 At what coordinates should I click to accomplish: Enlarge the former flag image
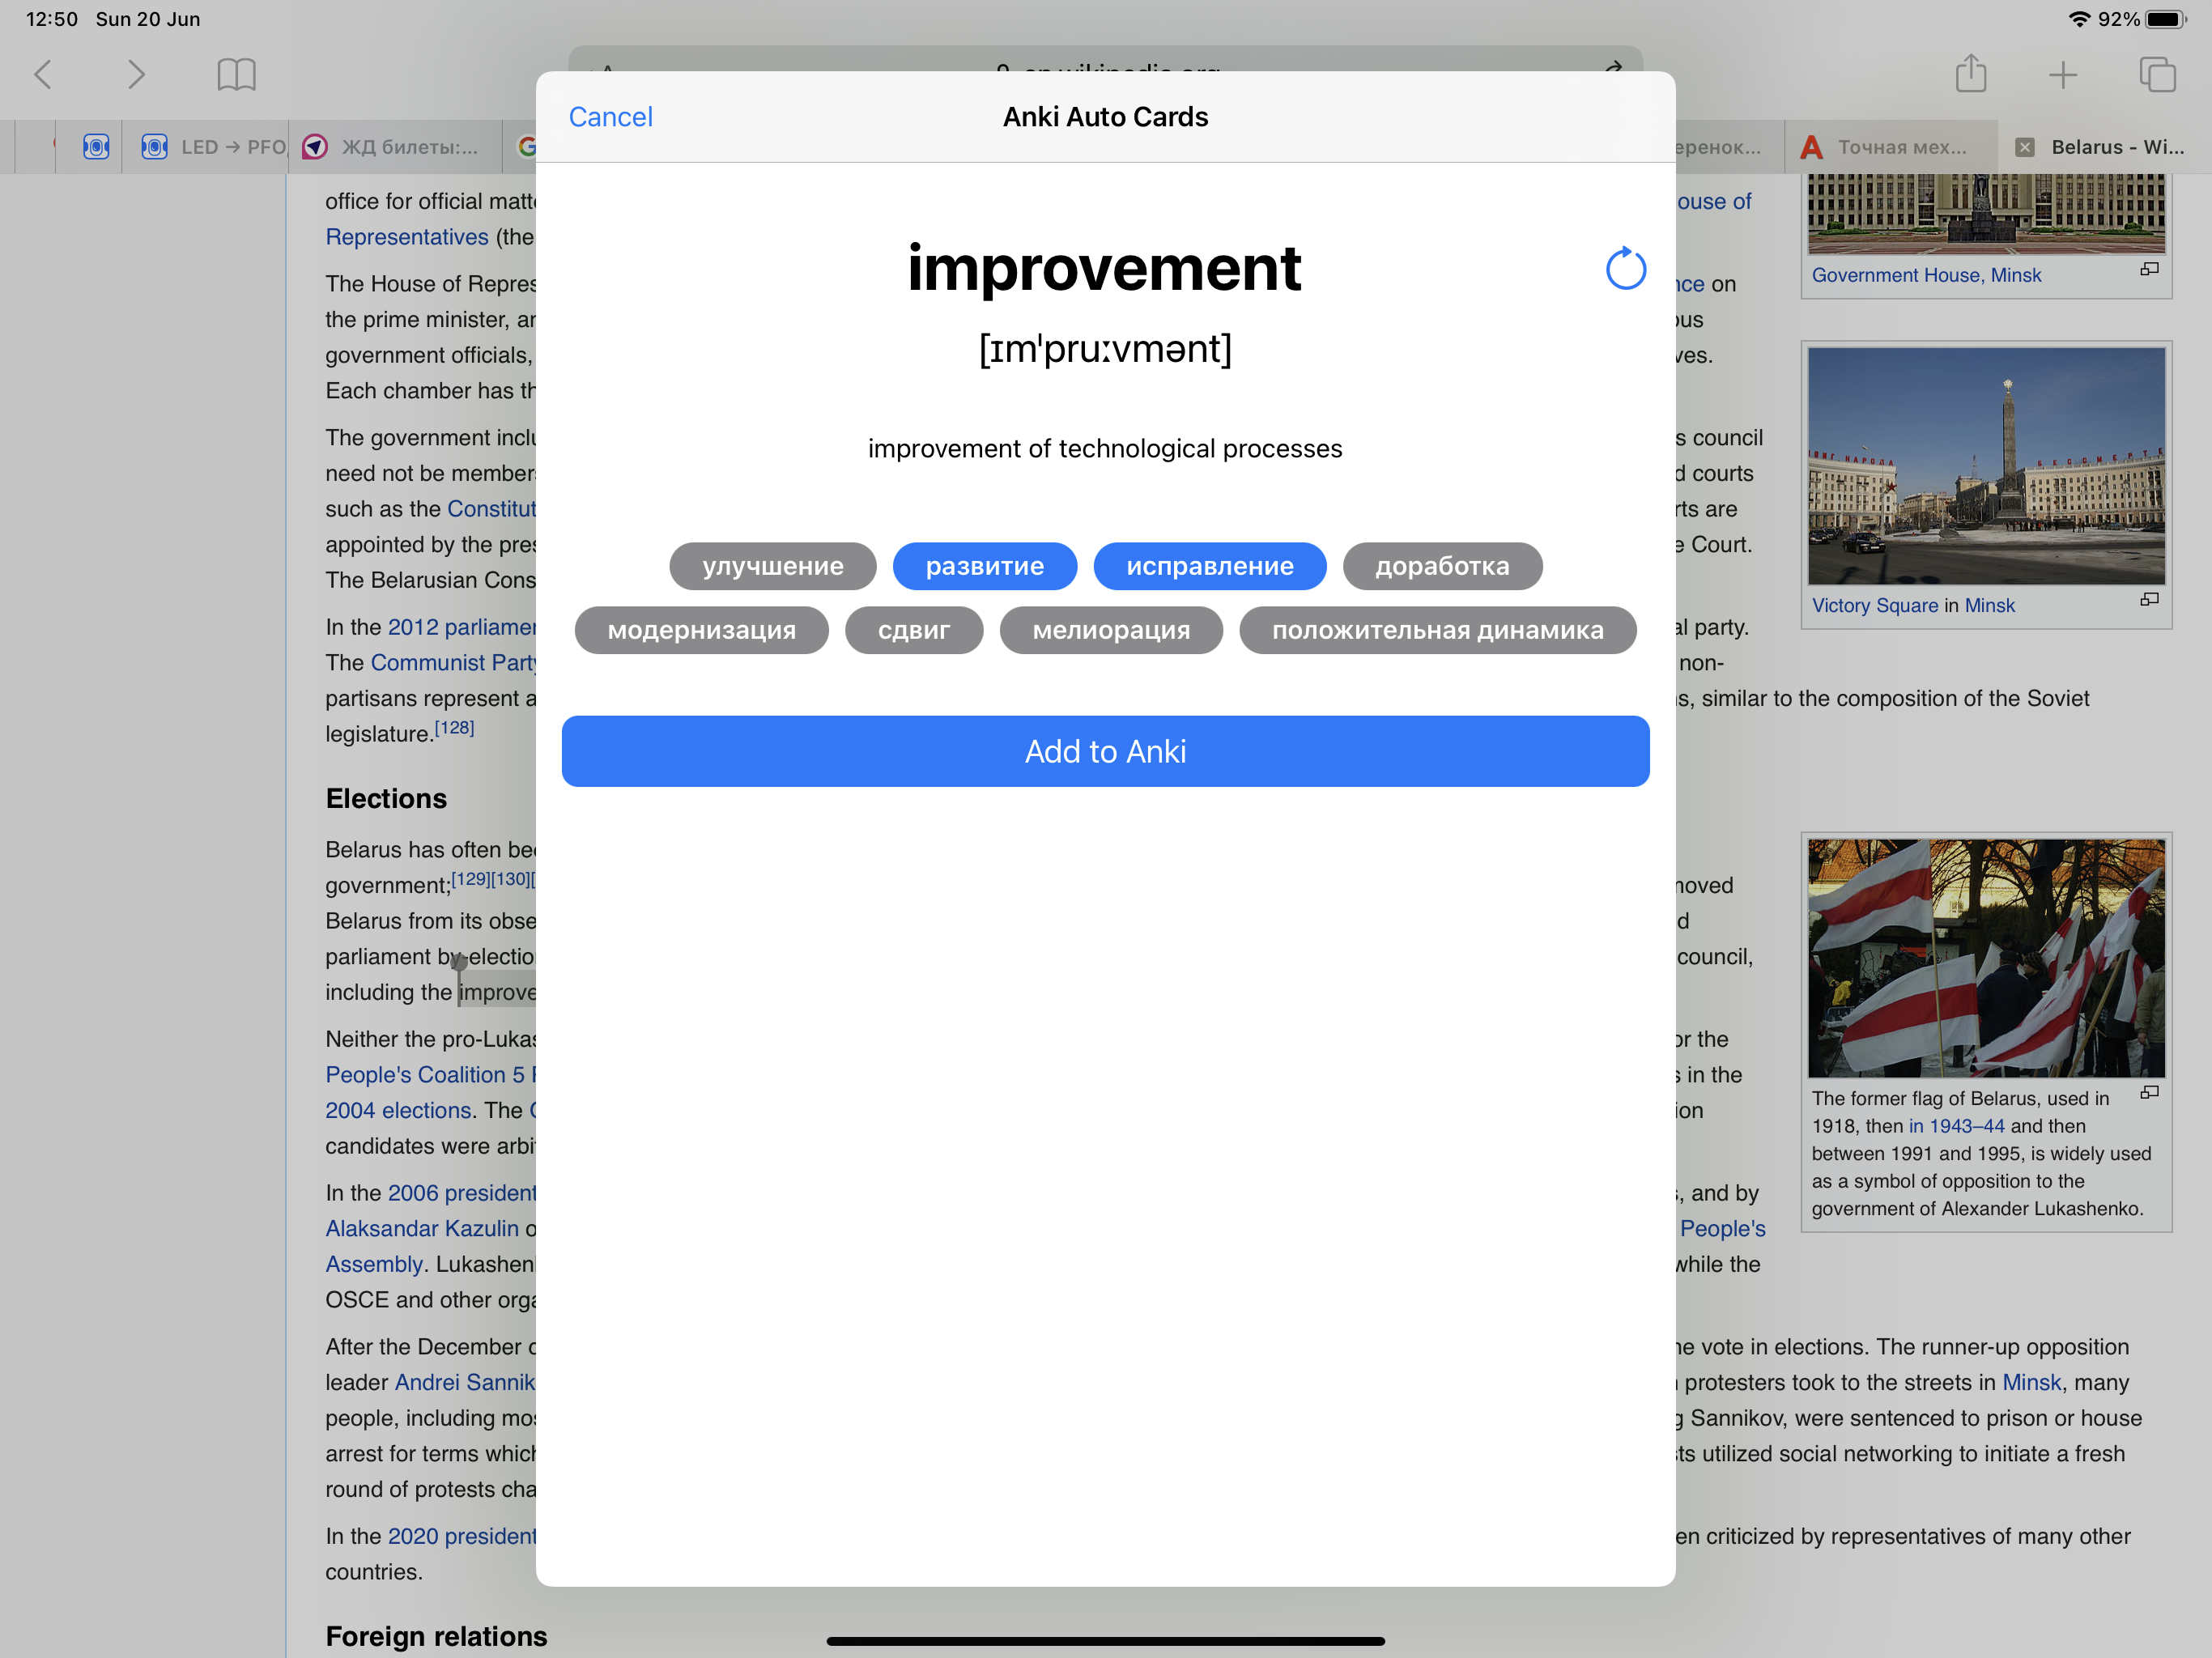(x=2149, y=1092)
